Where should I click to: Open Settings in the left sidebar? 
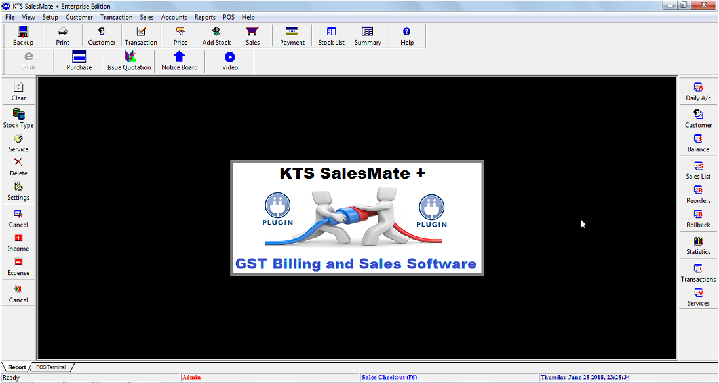[x=19, y=192]
